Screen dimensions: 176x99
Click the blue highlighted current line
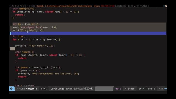pos(88,33)
